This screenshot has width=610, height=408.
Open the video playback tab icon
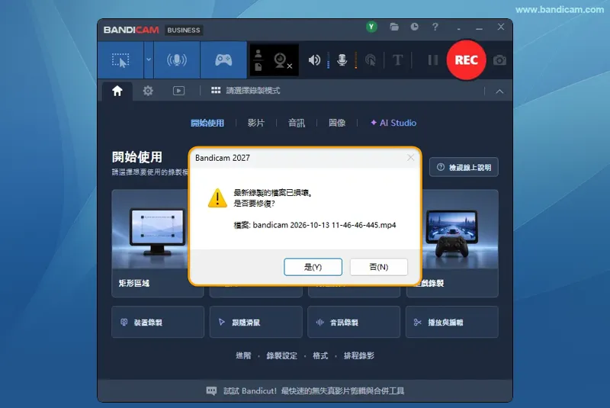pyautogui.click(x=178, y=91)
